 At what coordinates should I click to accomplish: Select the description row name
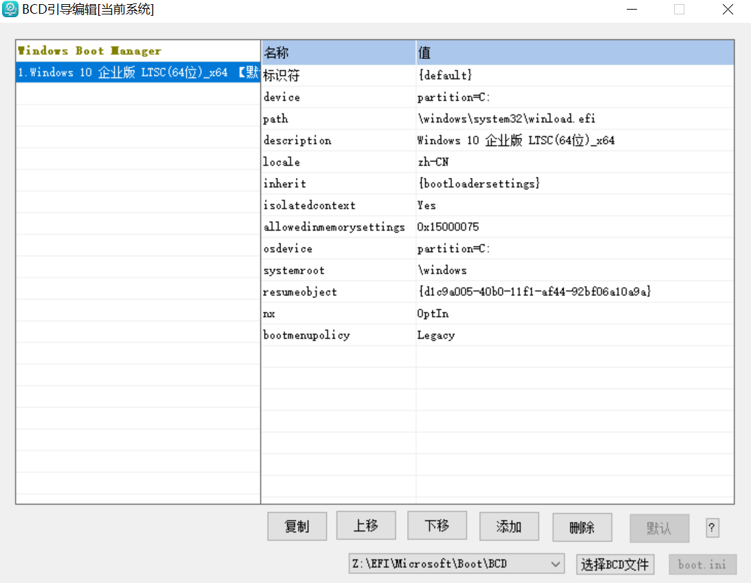pyautogui.click(x=297, y=140)
